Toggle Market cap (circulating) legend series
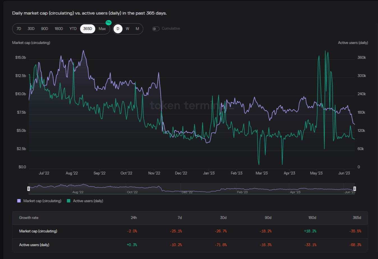Viewport: 378px width, 259px height. coord(42,201)
